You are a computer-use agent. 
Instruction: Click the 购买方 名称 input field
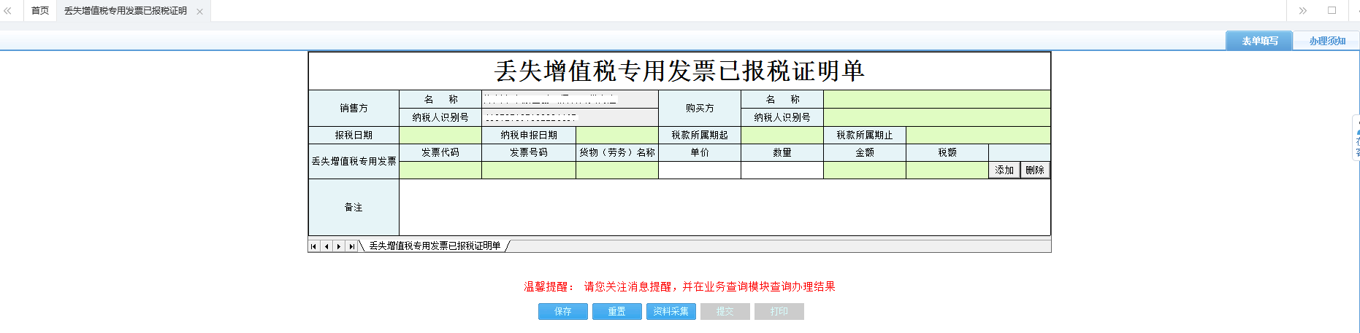936,99
